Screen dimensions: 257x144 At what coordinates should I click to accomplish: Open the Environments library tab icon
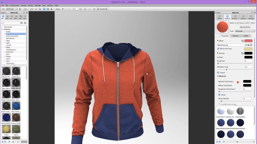tap(12, 17)
